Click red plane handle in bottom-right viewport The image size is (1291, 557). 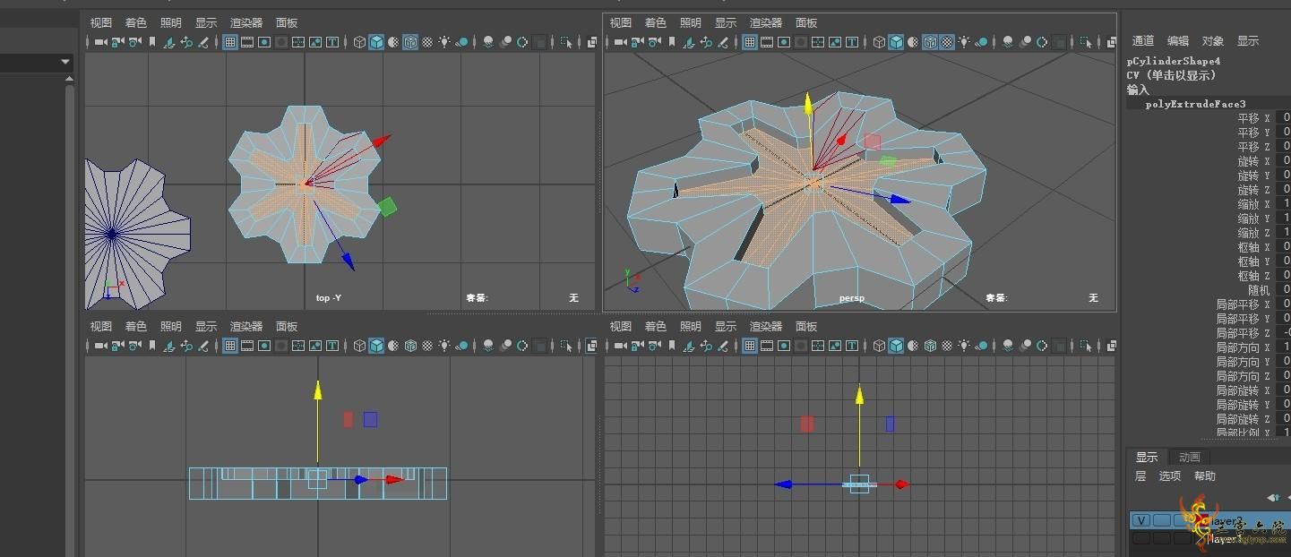coord(807,424)
